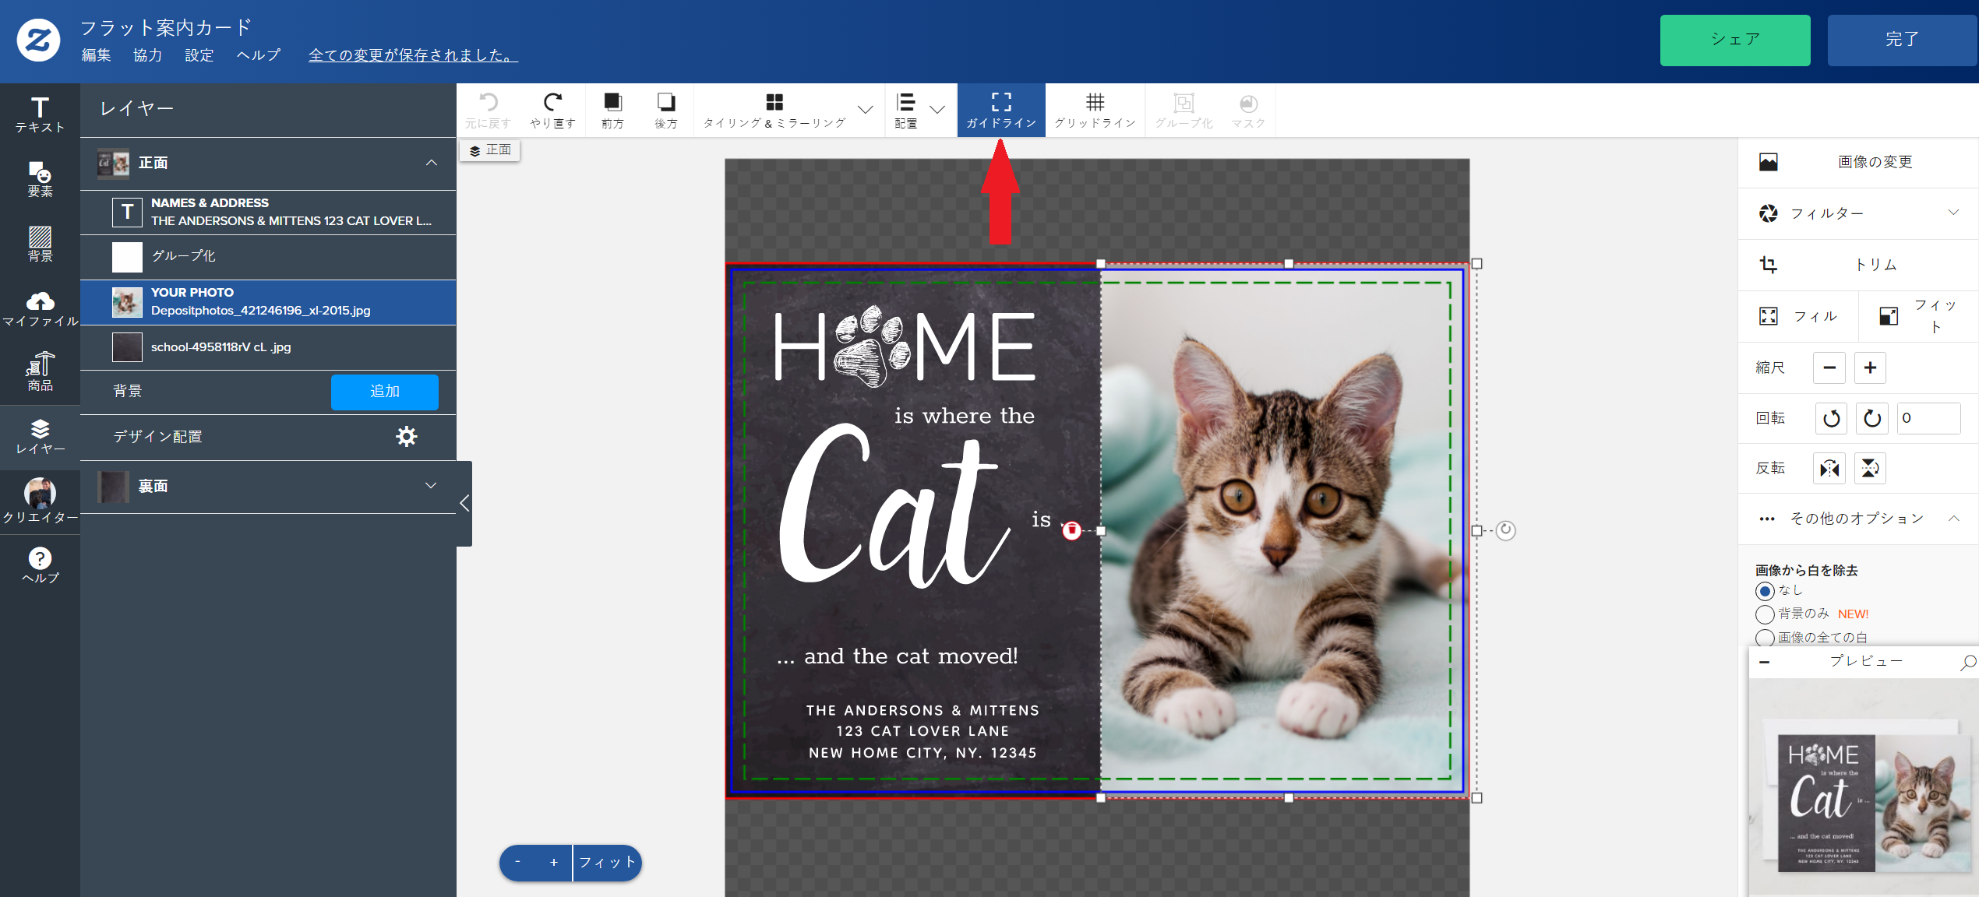Open the 商品 (Products) sidebar panel
1979x897 pixels.
click(40, 372)
